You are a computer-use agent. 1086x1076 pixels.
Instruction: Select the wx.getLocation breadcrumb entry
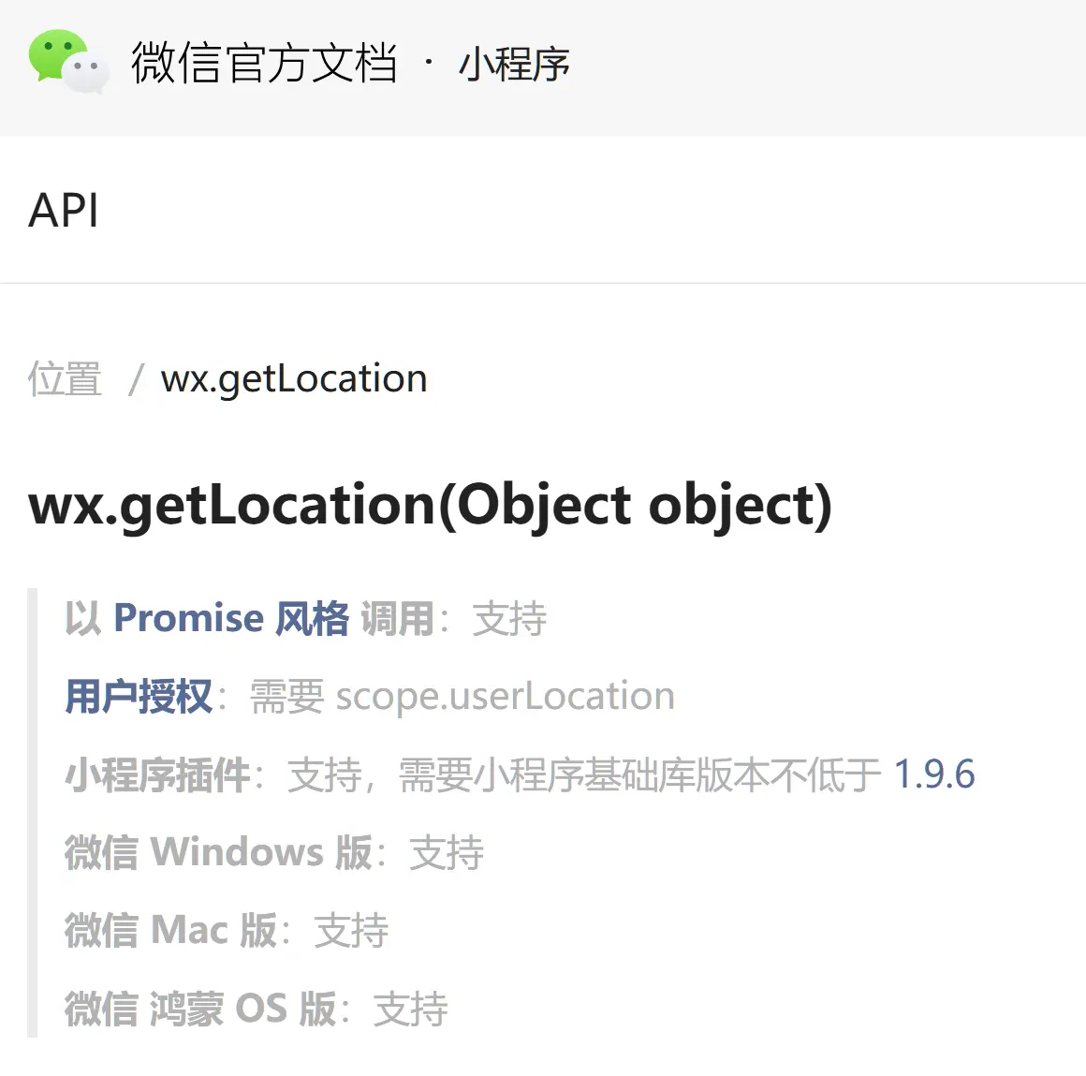click(293, 378)
